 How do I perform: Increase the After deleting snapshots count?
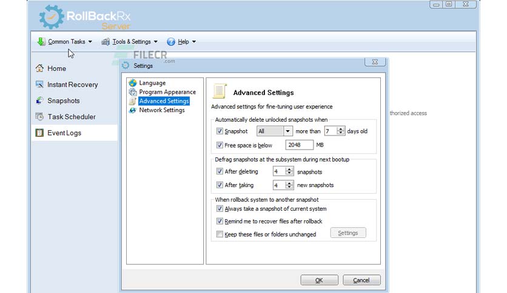click(289, 169)
